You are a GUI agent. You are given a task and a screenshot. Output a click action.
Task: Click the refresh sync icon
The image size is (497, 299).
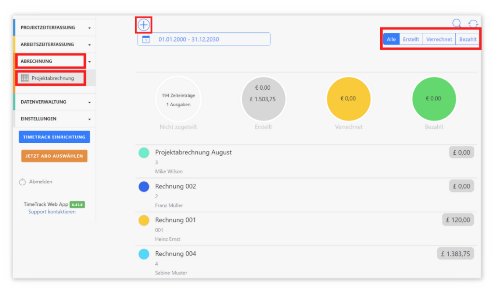(473, 24)
